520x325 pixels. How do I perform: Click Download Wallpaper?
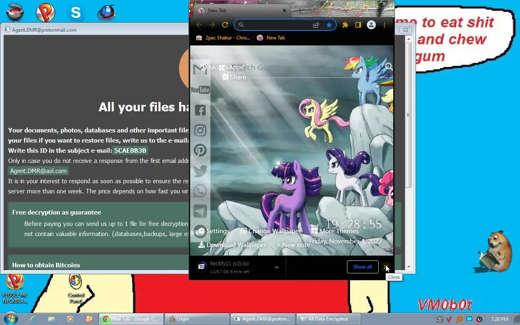pyautogui.click(x=232, y=245)
